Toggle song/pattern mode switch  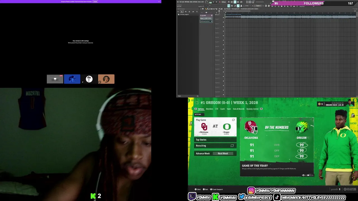pyautogui.click(x=211, y=3)
